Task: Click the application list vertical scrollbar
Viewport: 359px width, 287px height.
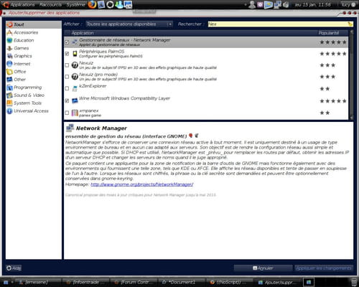Action: [351, 75]
